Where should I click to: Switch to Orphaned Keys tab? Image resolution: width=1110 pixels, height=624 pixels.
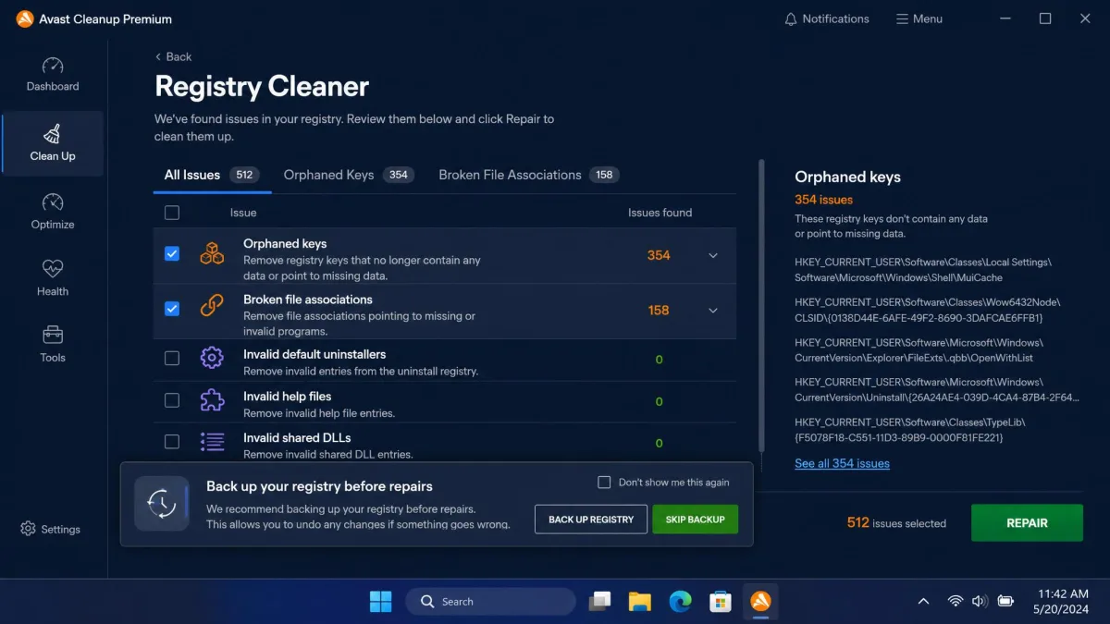coord(349,175)
